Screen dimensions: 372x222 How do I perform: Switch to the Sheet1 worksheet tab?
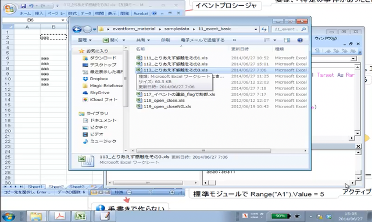pos(35,187)
